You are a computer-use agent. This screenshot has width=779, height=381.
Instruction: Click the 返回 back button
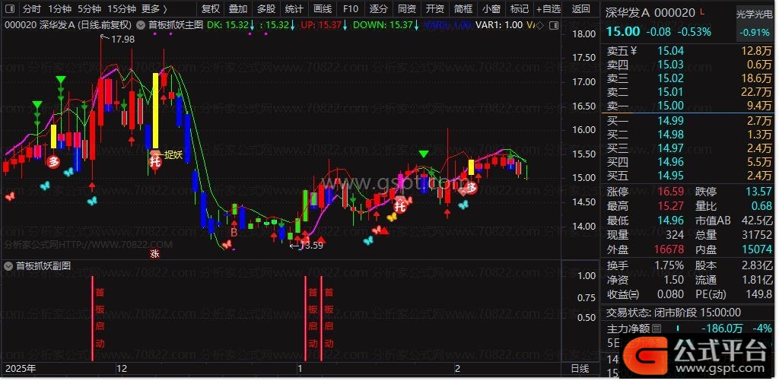point(580,9)
